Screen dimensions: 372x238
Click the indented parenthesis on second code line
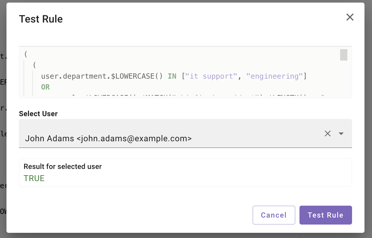[x=34, y=65]
